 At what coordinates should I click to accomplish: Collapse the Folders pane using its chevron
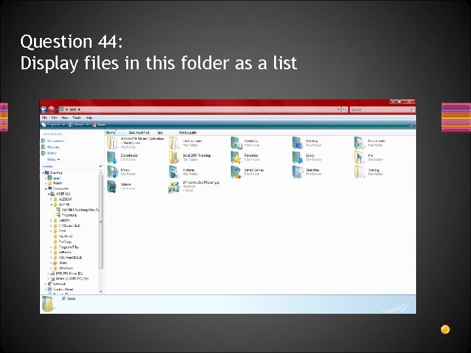[101, 166]
